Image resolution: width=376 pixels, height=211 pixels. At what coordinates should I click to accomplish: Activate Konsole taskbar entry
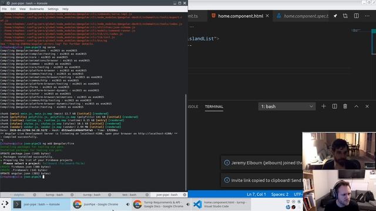point(41,205)
